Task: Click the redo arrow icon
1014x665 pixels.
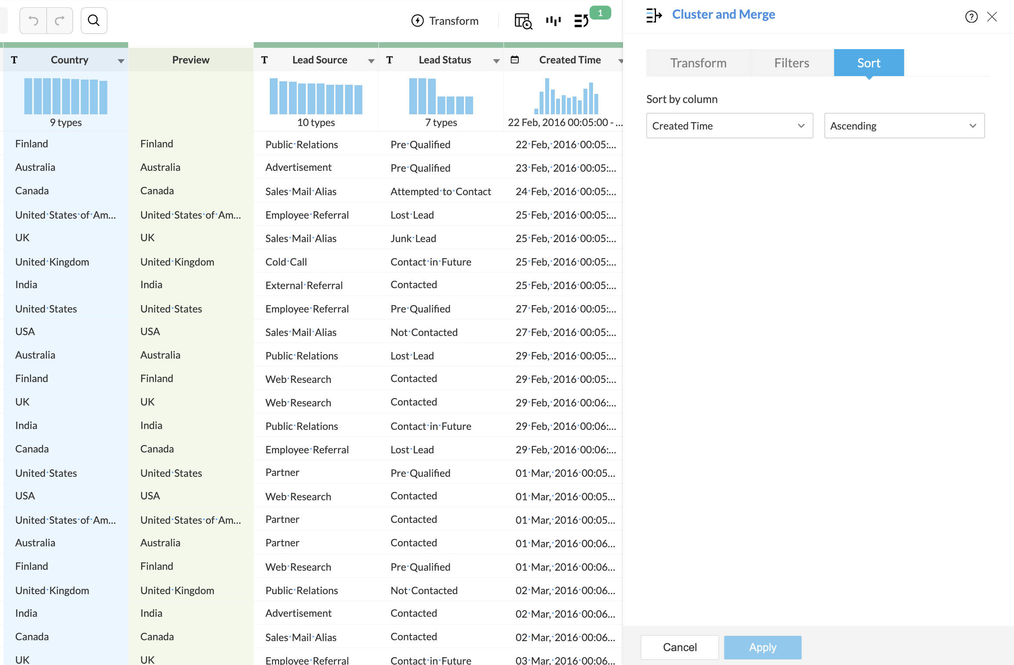Action: pos(60,20)
